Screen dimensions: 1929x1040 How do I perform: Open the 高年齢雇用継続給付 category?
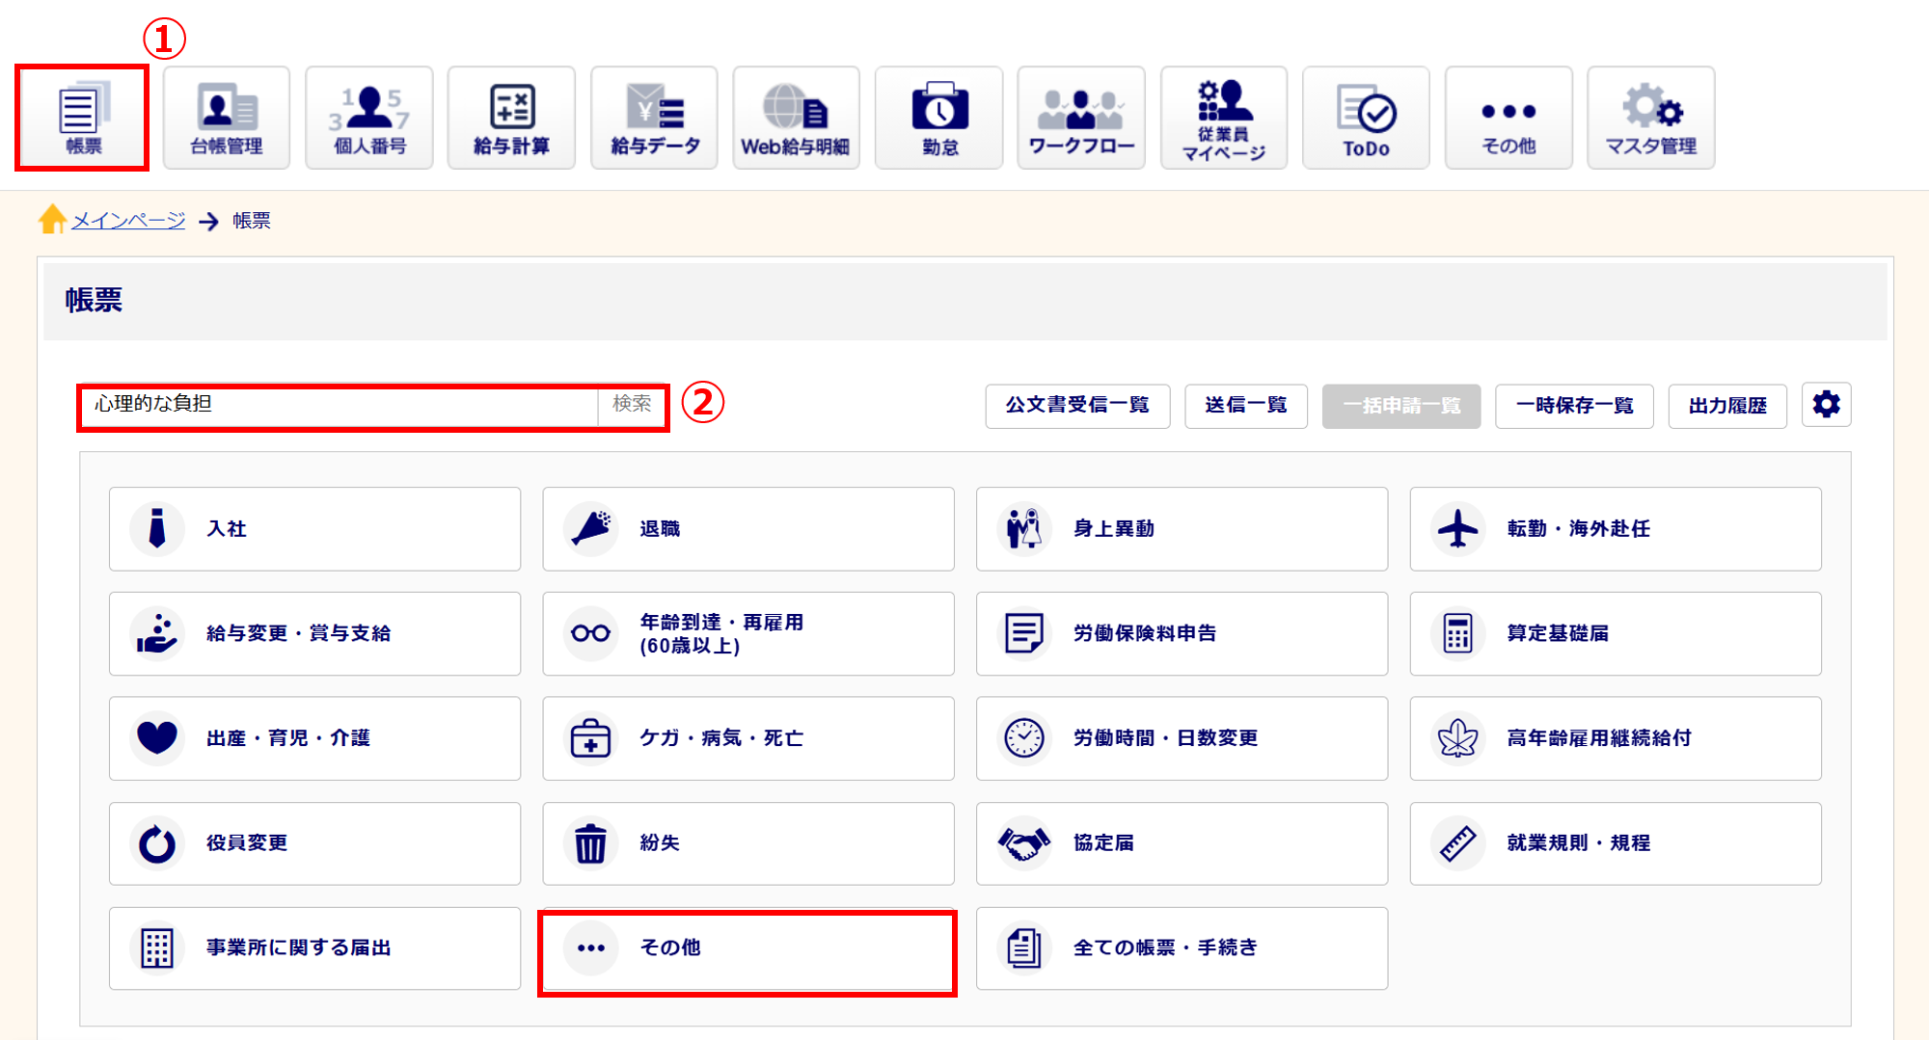click(x=1616, y=738)
